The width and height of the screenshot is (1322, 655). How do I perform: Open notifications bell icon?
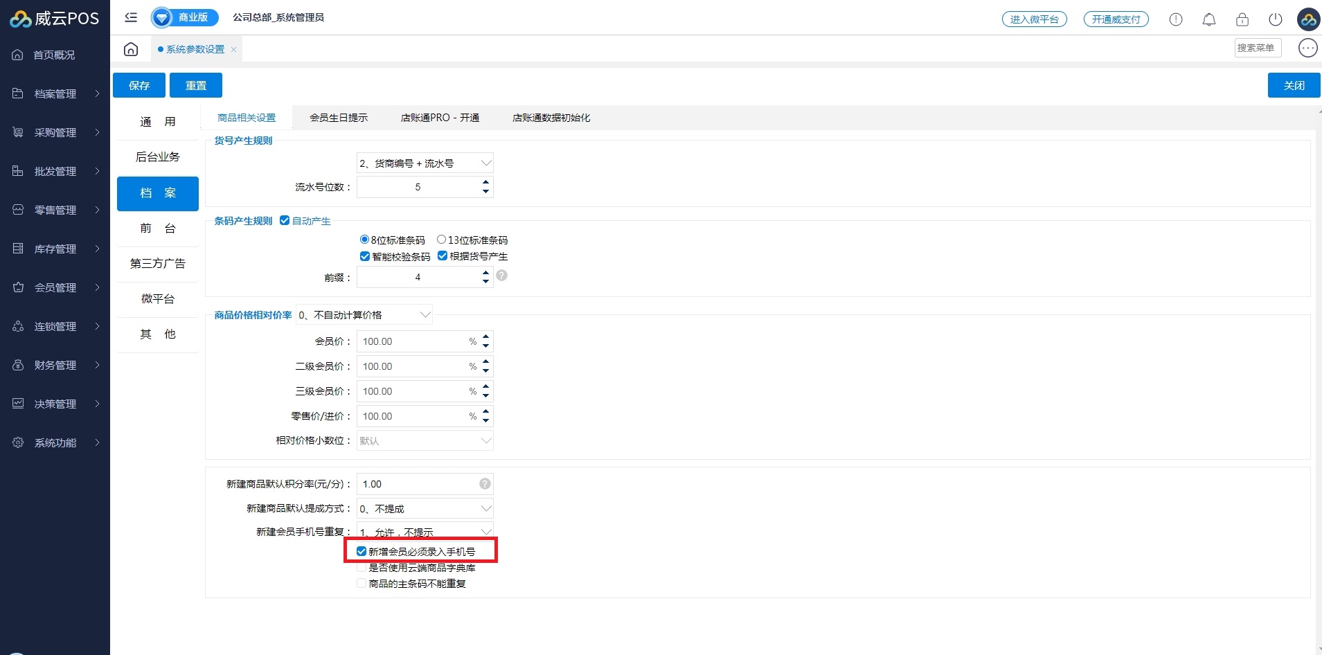coord(1209,19)
